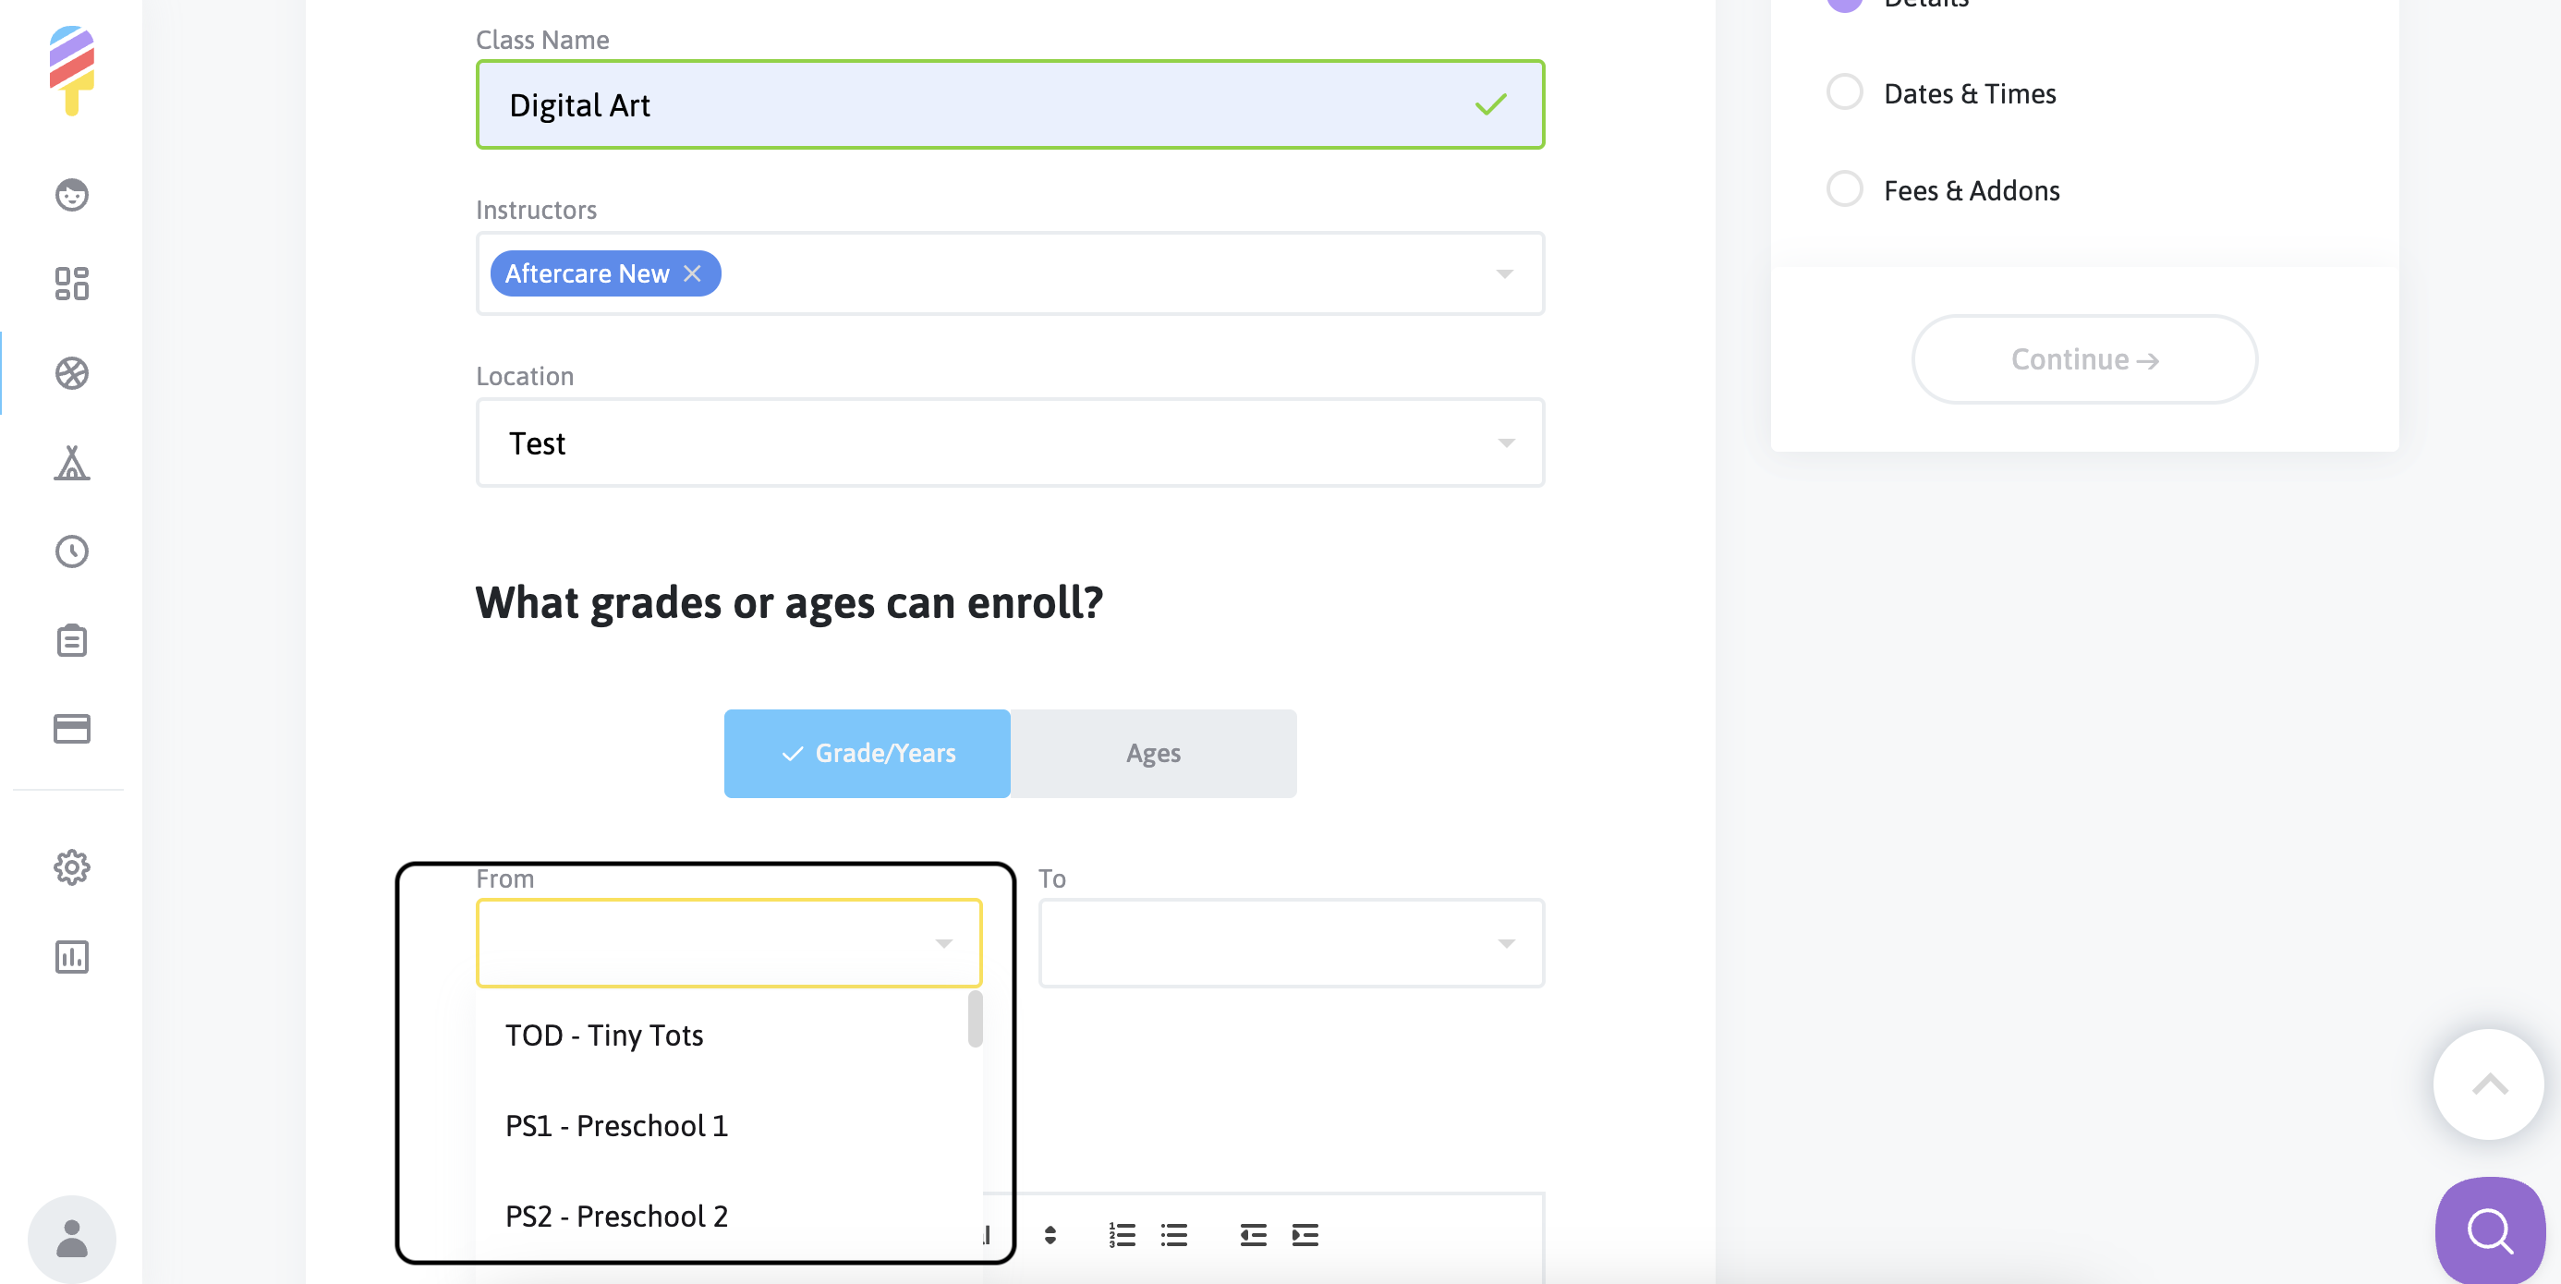
Task: Open the Location dropdown showing Test
Action: pyautogui.click(x=1009, y=443)
